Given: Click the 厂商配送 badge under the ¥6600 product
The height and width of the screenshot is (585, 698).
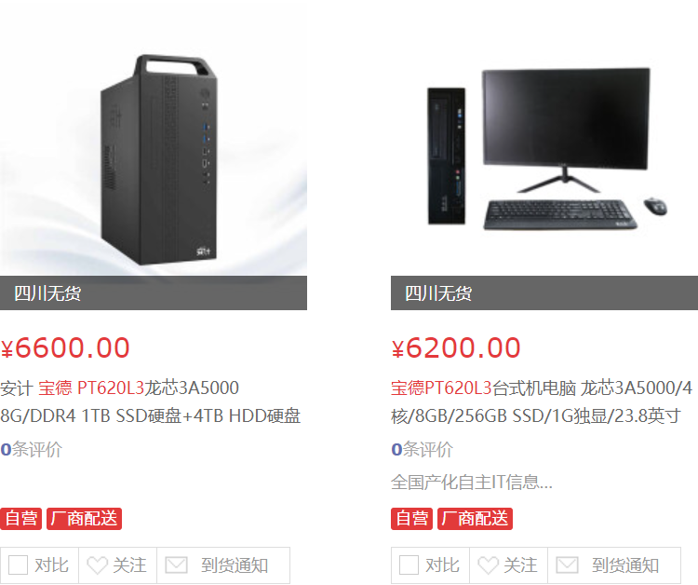Looking at the screenshot, I should [84, 519].
